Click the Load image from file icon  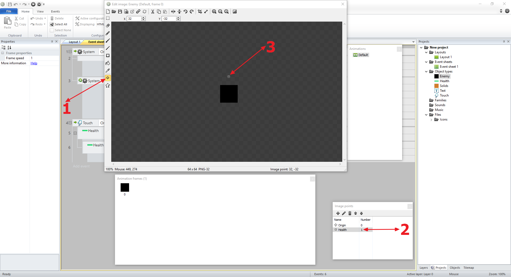(114, 11)
